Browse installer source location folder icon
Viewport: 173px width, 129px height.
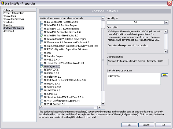click(165, 75)
